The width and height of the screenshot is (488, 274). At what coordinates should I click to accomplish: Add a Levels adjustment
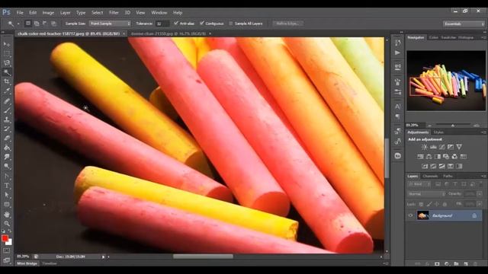[433, 147]
